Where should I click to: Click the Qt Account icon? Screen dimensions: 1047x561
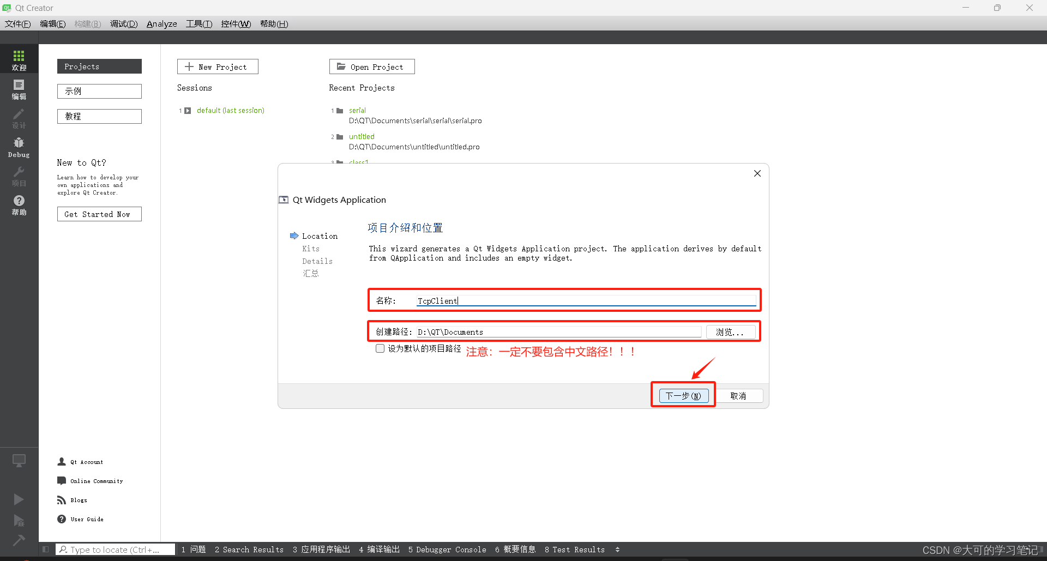(x=61, y=461)
